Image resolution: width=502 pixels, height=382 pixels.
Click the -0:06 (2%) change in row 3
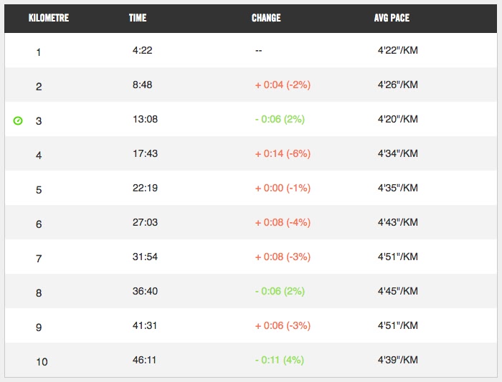click(280, 119)
